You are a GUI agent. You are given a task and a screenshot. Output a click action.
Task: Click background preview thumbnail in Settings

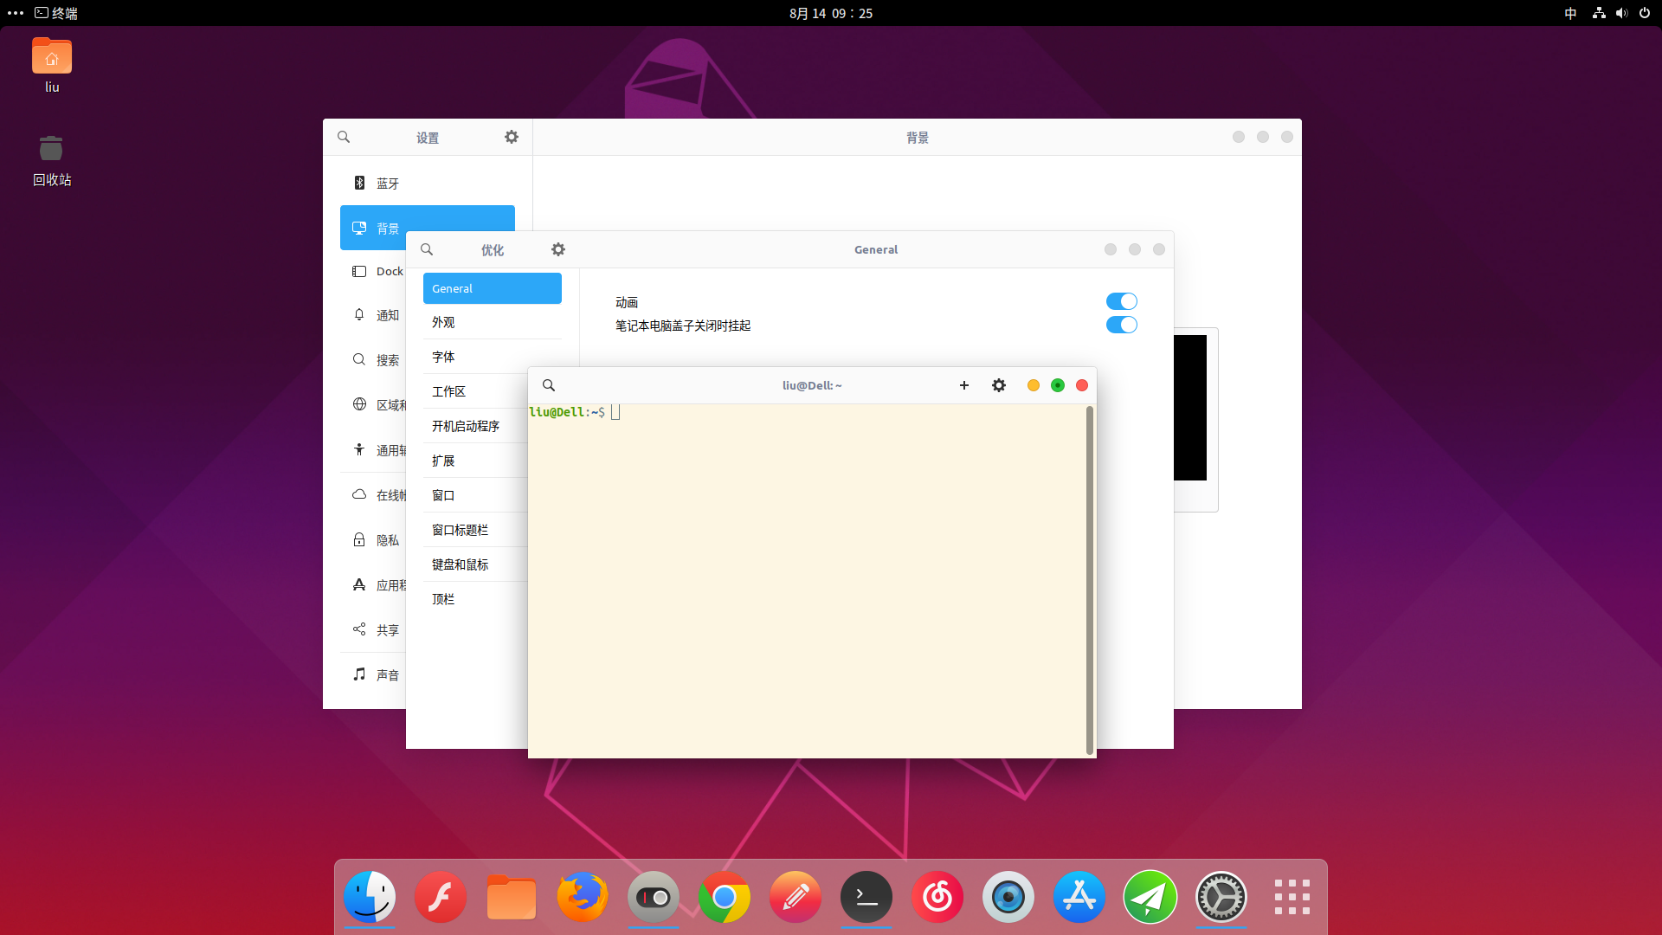(1195, 419)
